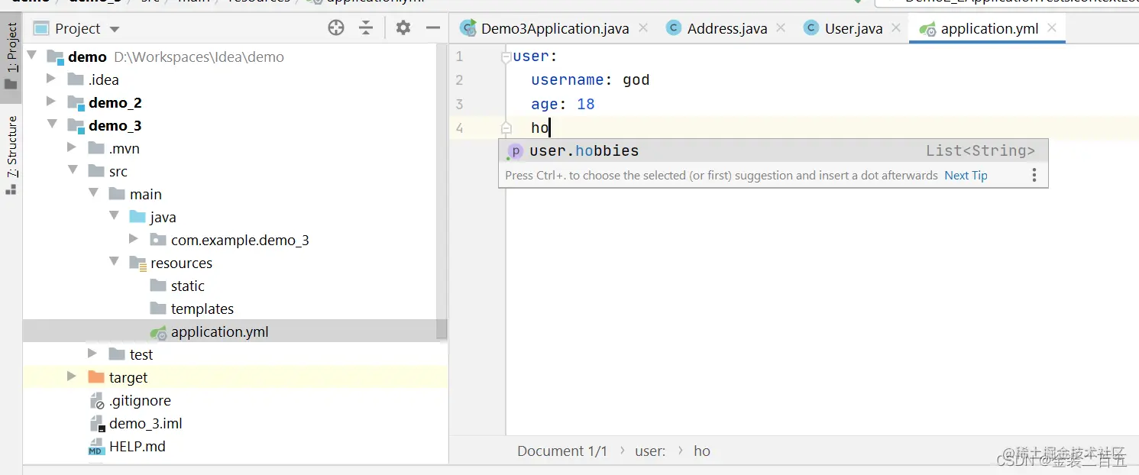Select the templates folder
Viewport: 1139px width, 475px height.
pos(202,309)
